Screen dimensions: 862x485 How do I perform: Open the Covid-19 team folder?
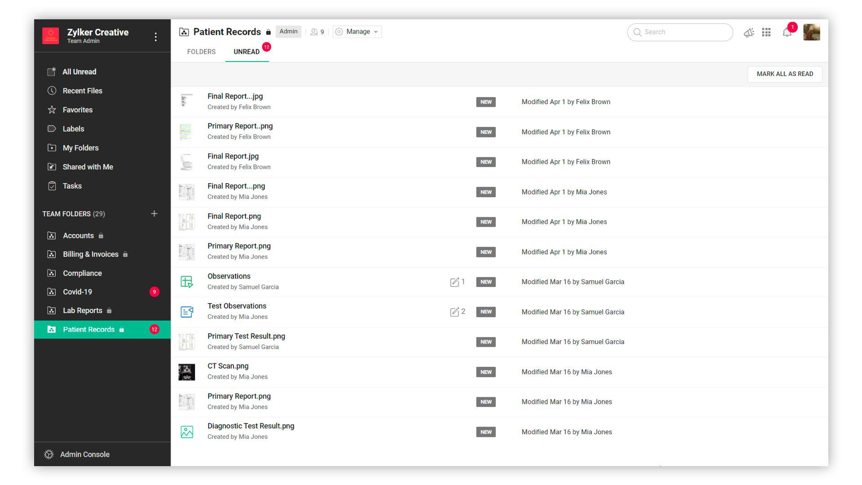(x=78, y=292)
